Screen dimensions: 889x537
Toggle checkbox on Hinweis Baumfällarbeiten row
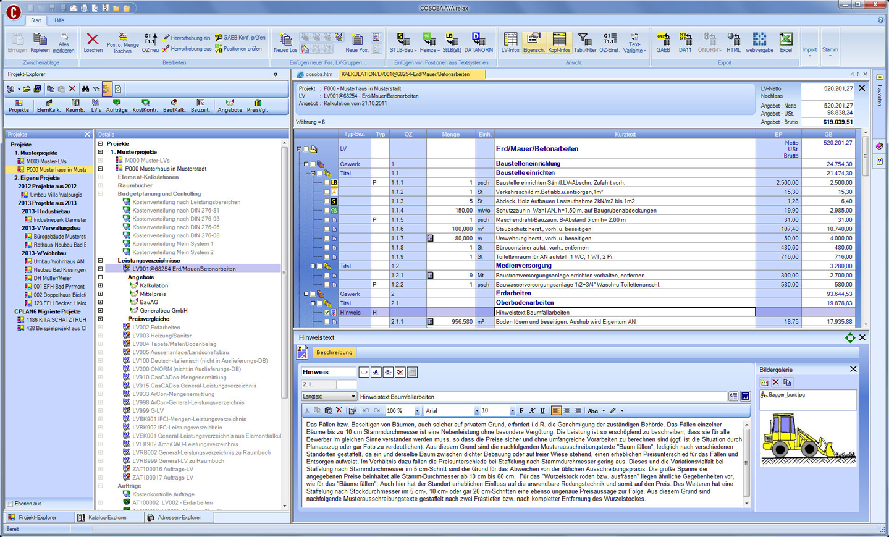327,313
